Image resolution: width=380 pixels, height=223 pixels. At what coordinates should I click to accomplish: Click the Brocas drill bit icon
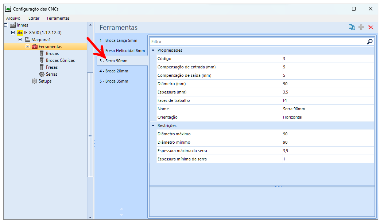coord(42,53)
